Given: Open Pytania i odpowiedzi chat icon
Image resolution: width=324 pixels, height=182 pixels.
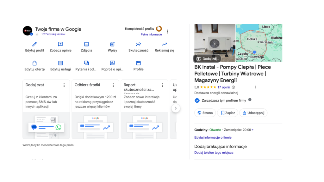Looking at the screenshot, I should click(x=86, y=63).
